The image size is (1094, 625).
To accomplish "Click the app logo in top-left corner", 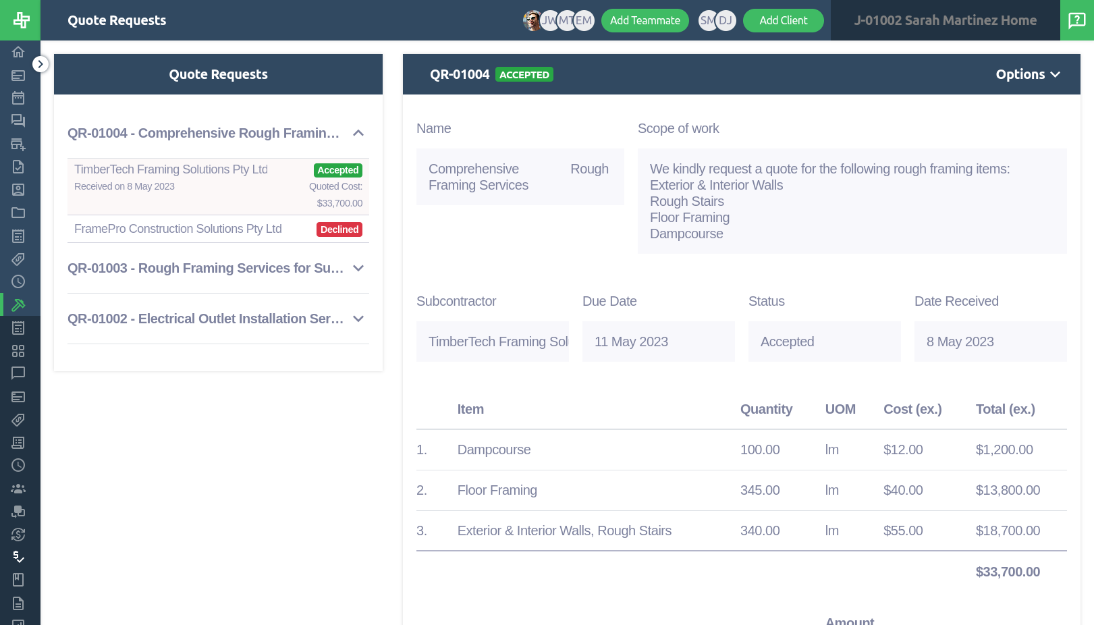I will 20,20.
